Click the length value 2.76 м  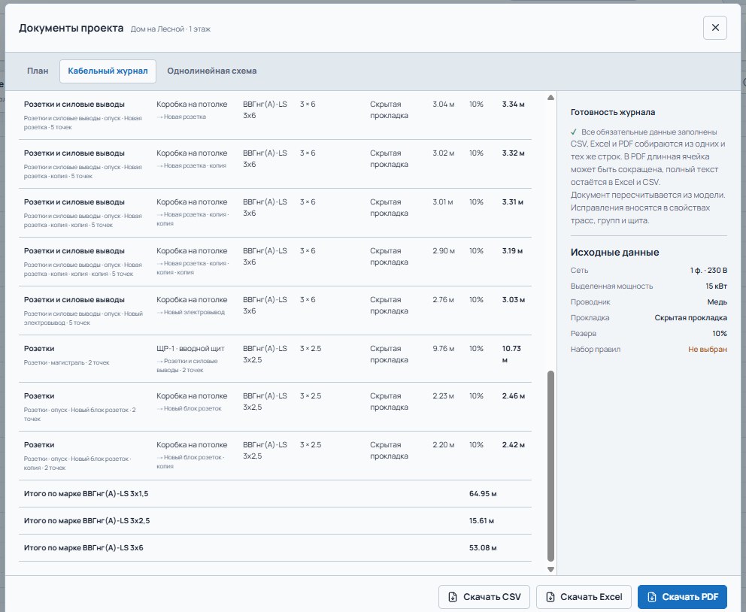click(443, 300)
